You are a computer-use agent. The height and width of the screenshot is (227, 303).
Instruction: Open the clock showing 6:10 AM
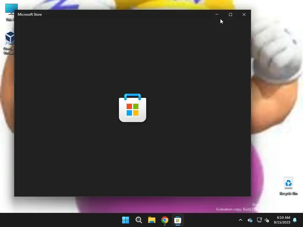click(282, 220)
